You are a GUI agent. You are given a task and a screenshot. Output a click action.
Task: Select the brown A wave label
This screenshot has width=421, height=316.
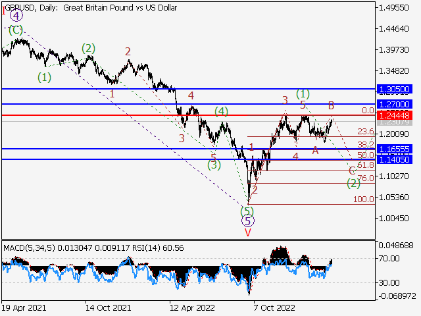[315, 151]
